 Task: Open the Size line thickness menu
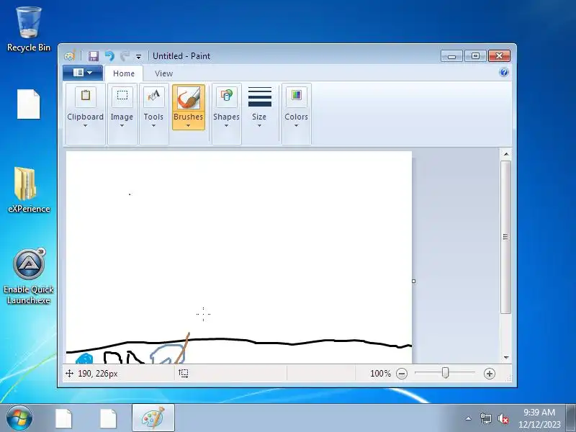(x=259, y=107)
